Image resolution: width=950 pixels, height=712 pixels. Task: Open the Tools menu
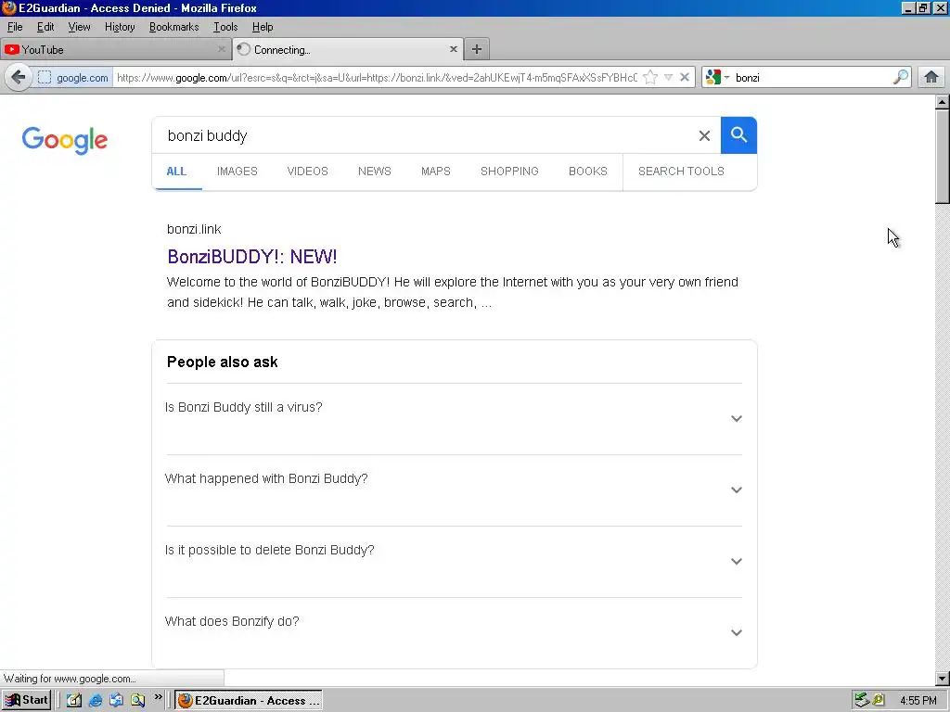pos(225,27)
